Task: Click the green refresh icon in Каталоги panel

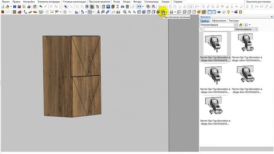Action: (241, 25)
